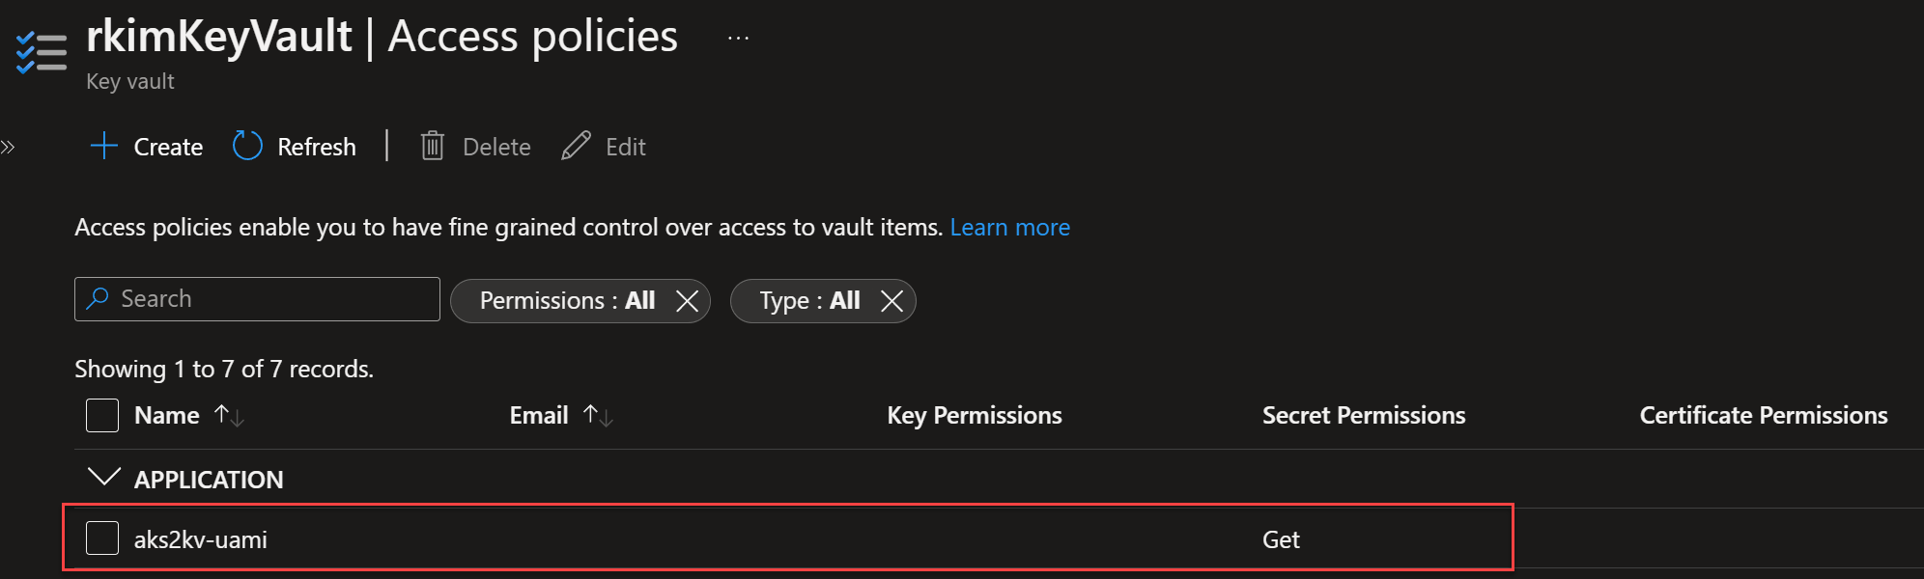1924x579 pixels.
Task: Click the trash can Delete icon
Action: click(x=433, y=146)
